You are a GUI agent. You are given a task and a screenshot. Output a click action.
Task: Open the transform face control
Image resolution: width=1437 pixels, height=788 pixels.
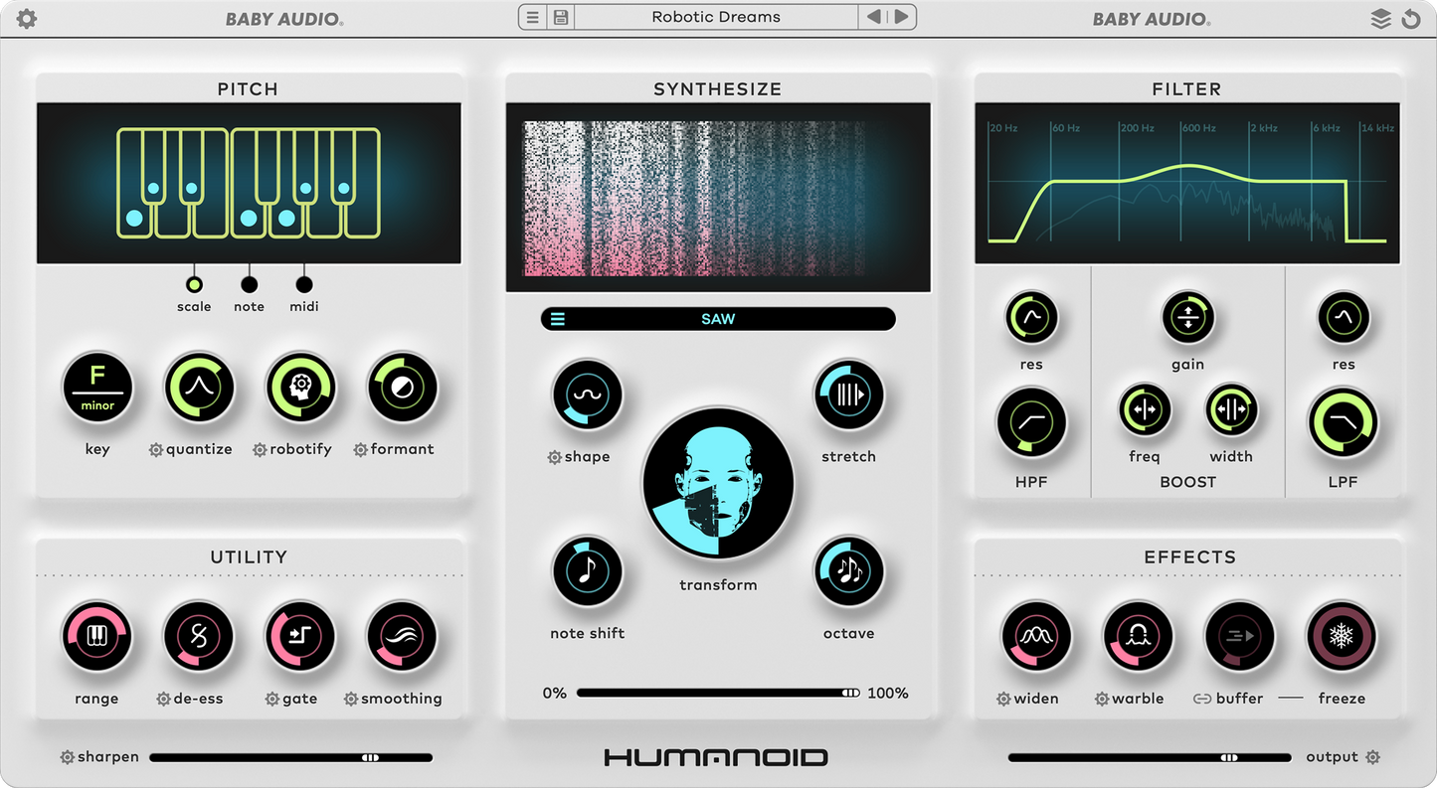718,486
